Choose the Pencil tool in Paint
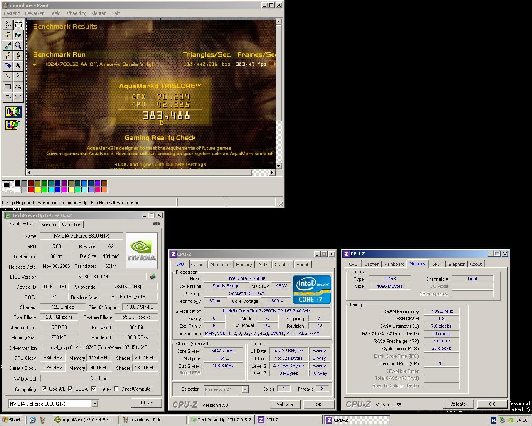 7,56
